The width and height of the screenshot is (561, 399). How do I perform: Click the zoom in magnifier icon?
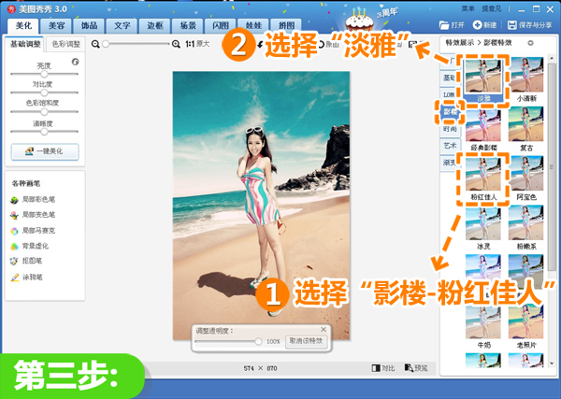(176, 44)
